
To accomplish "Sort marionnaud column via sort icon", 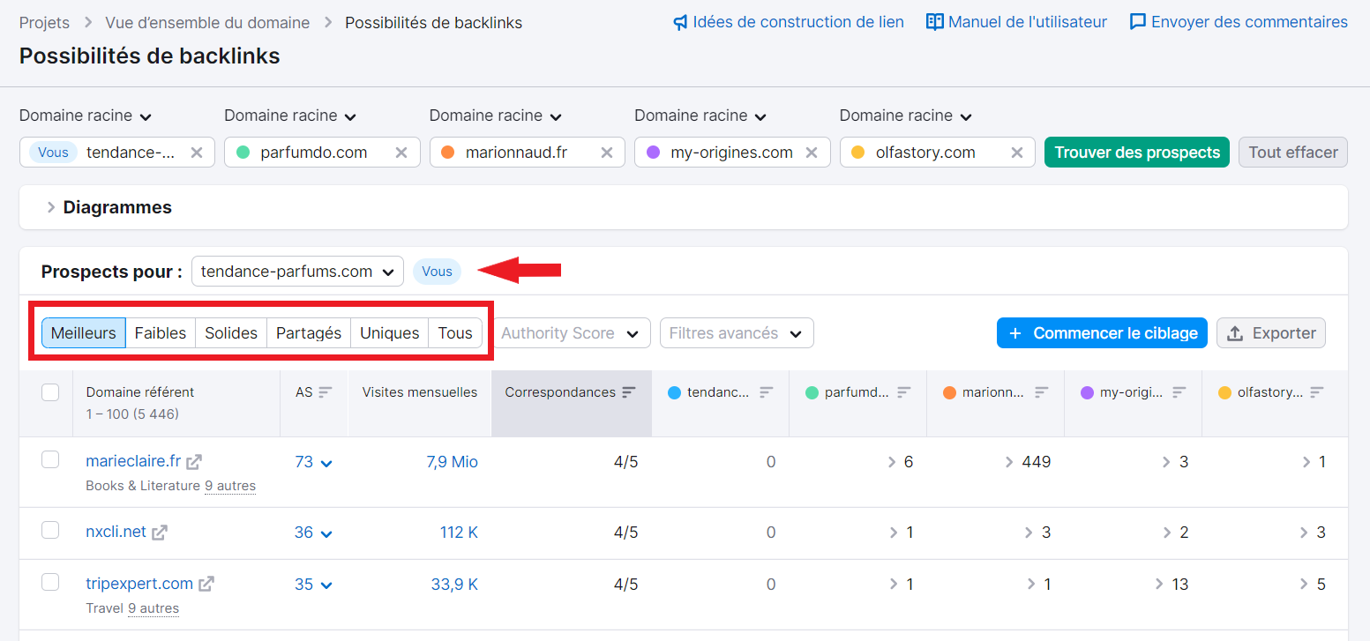I will [x=1042, y=392].
